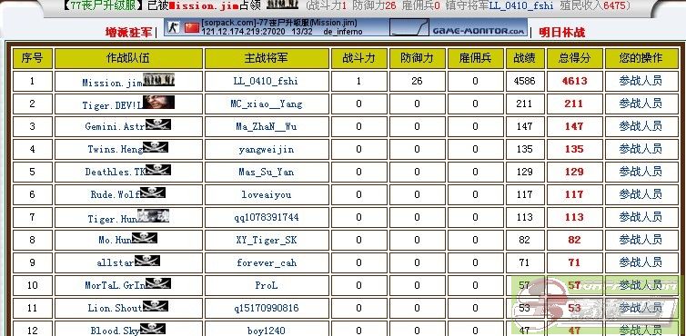The width and height of the screenshot is (686, 336).
Task: Open 参战人员 for Tiger.Hun row
Action: click(x=641, y=217)
